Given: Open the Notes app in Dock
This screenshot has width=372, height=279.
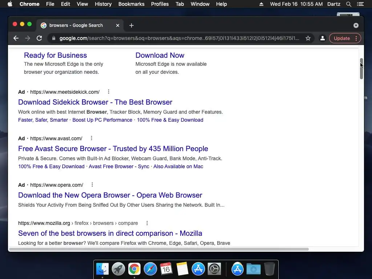Looking at the screenshot, I should 182,269.
